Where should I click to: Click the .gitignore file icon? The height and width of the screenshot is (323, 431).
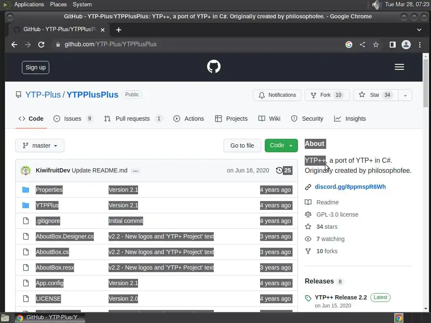[x=26, y=221]
